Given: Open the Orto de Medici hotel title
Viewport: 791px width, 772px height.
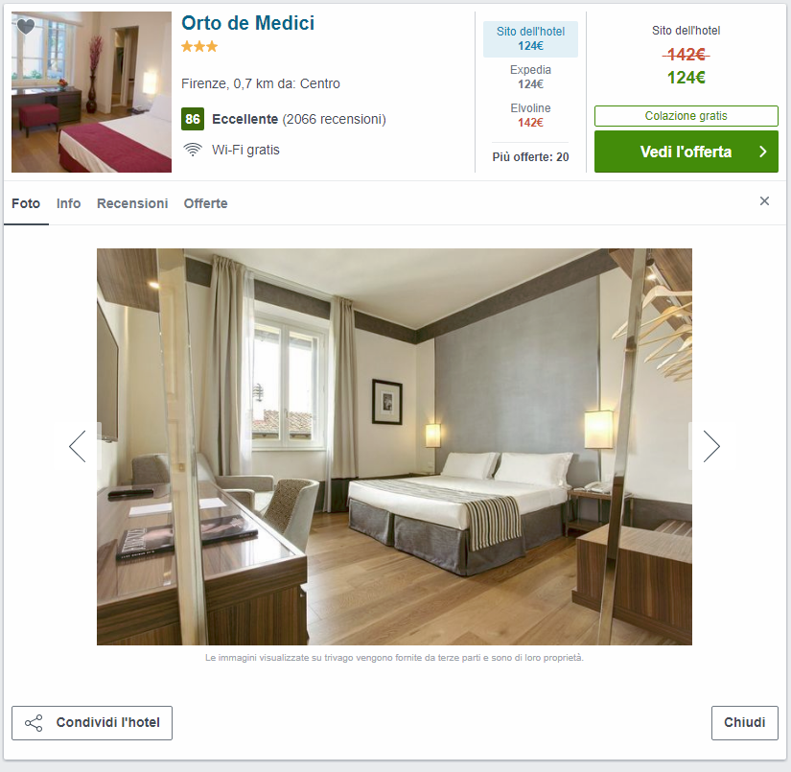Looking at the screenshot, I should tap(247, 23).
